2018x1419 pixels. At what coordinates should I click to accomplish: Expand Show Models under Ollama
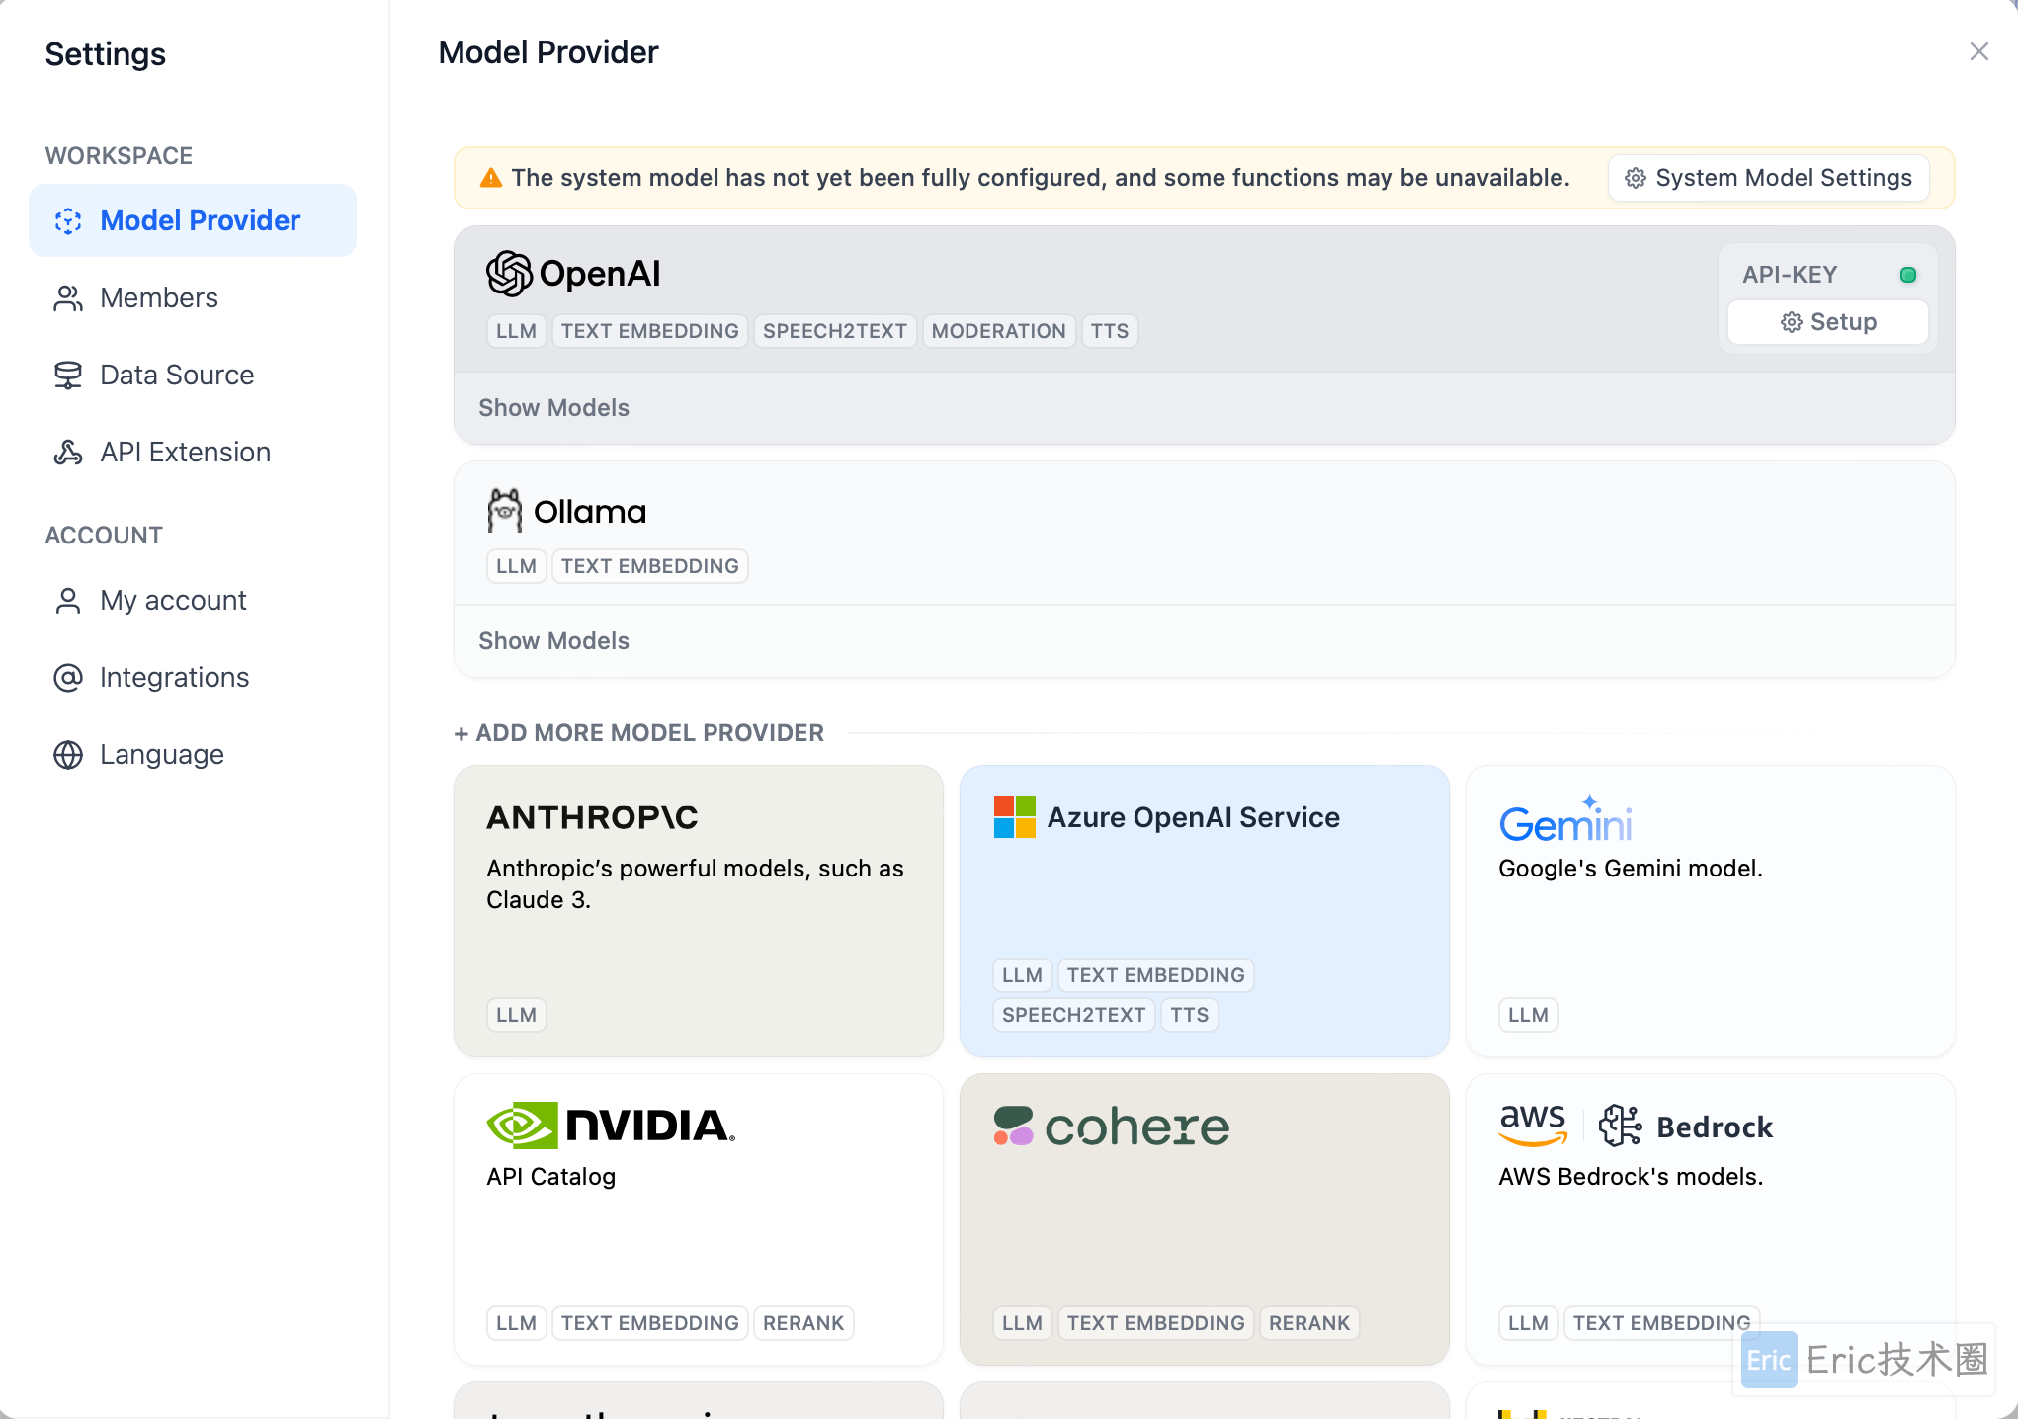point(554,641)
